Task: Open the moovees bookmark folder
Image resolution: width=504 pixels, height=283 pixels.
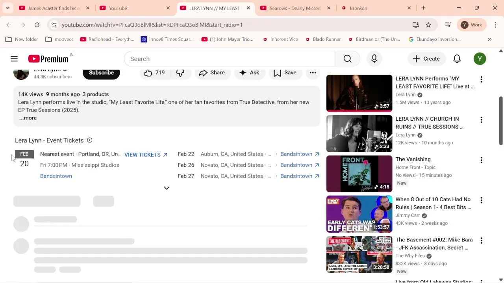Action: click(x=59, y=39)
